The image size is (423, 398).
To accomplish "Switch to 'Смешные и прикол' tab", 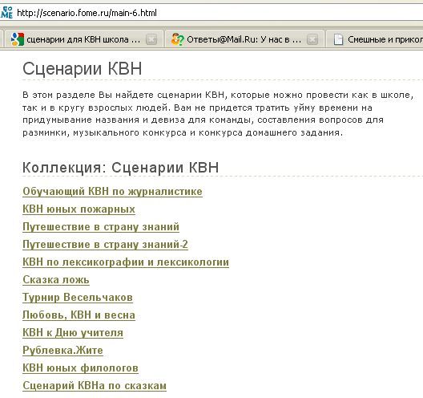I will tap(374, 39).
